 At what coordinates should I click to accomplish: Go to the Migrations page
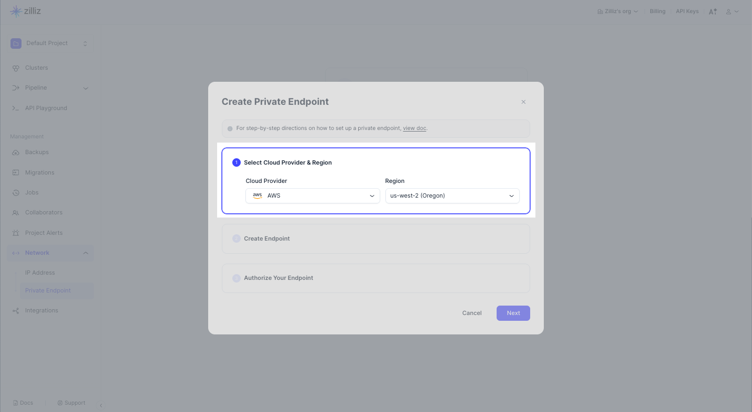(39, 173)
